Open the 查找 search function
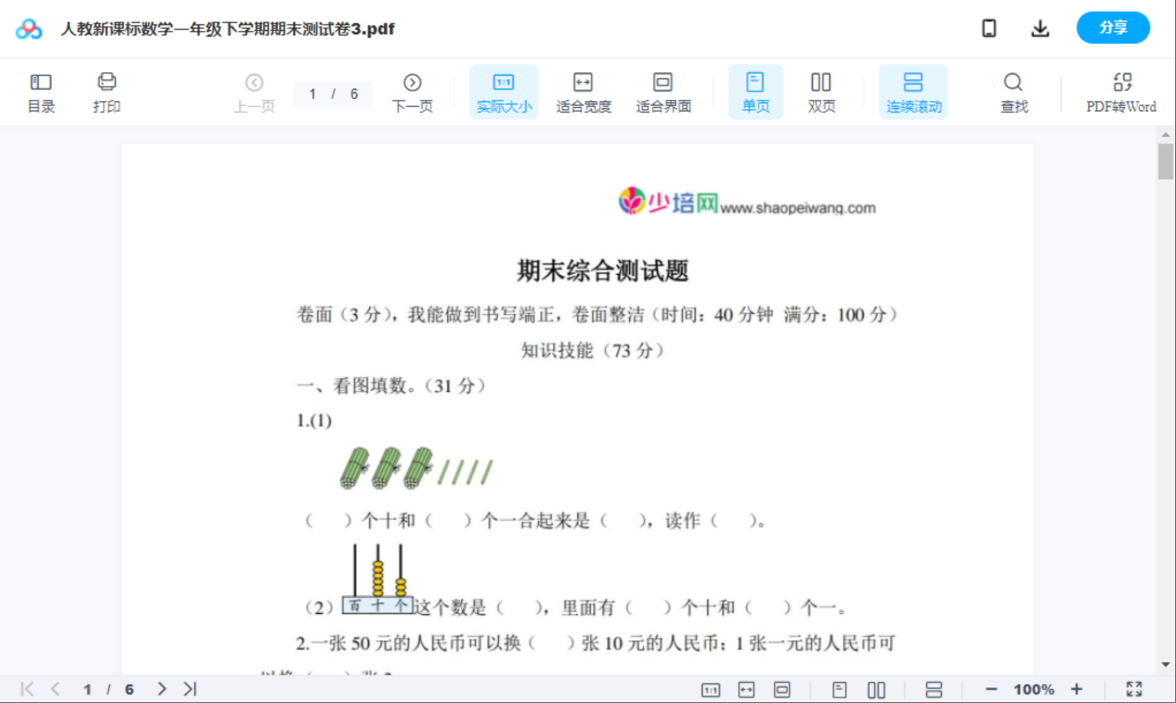The image size is (1176, 703). click(x=1013, y=91)
